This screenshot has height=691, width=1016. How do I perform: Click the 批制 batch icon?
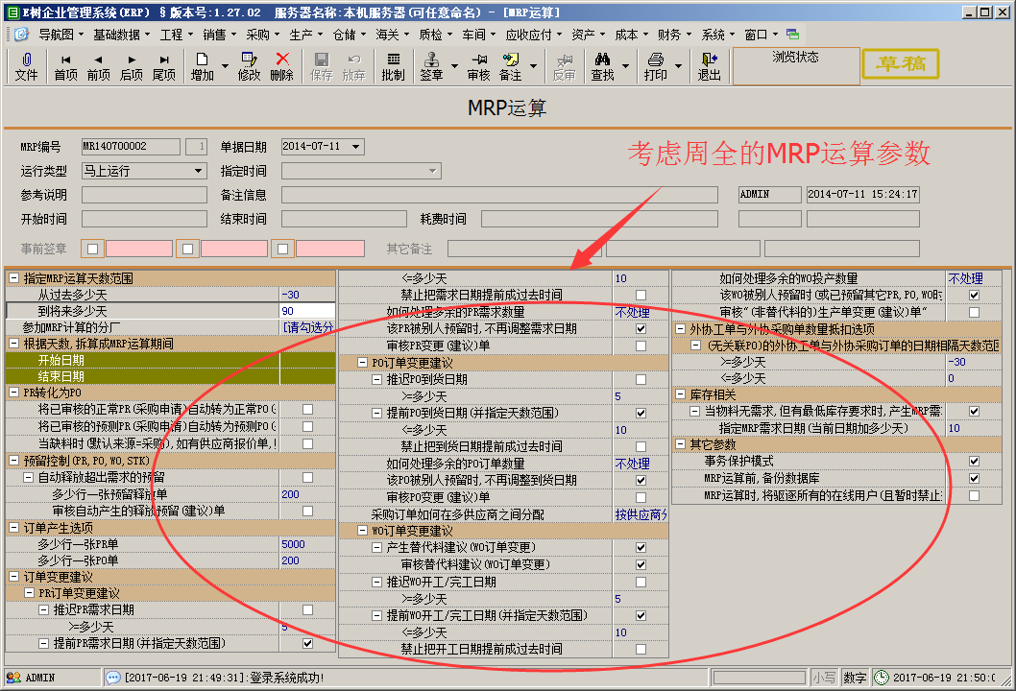pos(394,60)
